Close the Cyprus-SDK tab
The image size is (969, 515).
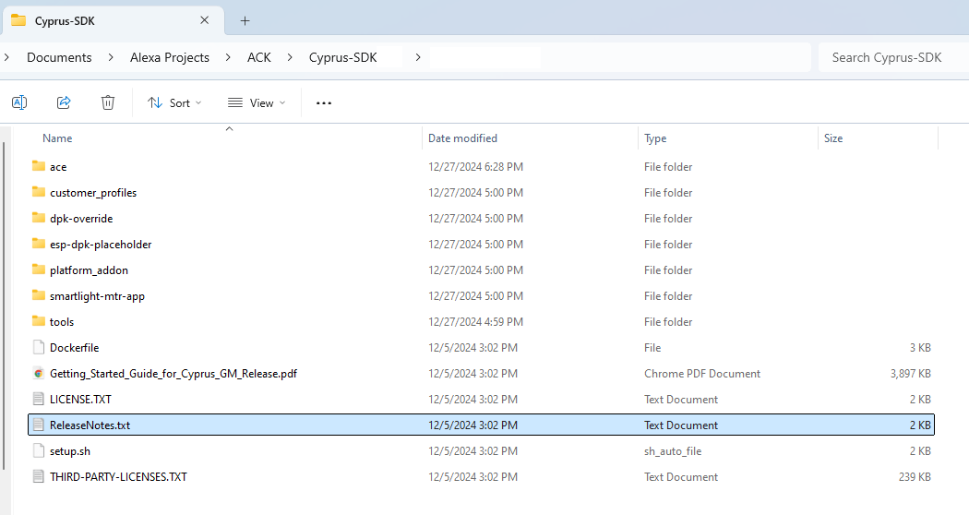click(x=205, y=20)
